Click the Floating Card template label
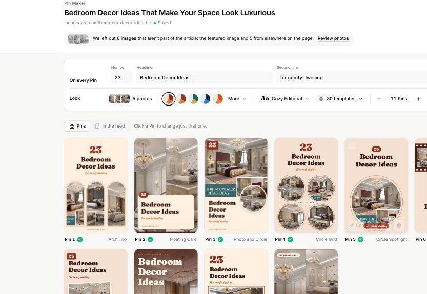 pos(183,239)
